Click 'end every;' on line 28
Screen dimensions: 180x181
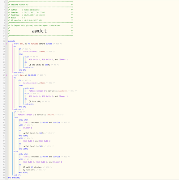18,73
